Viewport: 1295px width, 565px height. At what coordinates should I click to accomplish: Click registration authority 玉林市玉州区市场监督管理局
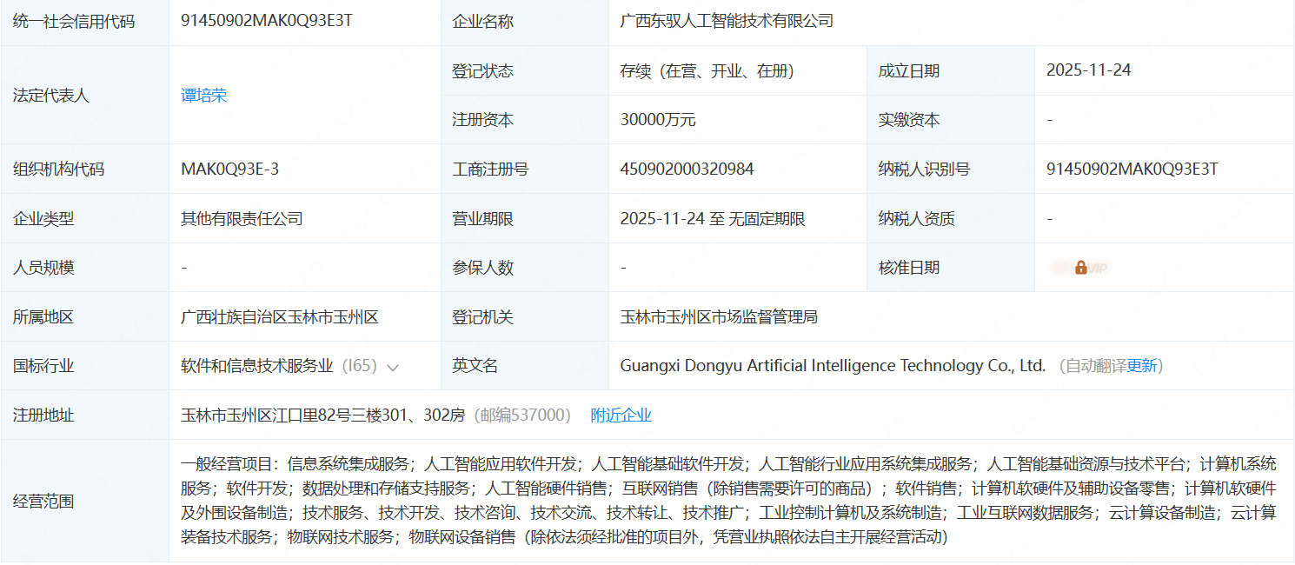[718, 317]
